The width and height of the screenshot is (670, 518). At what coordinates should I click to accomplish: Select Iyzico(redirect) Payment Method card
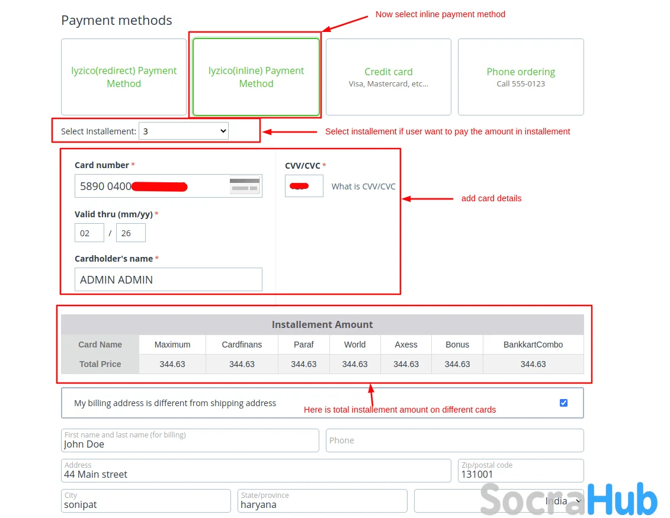[123, 77]
